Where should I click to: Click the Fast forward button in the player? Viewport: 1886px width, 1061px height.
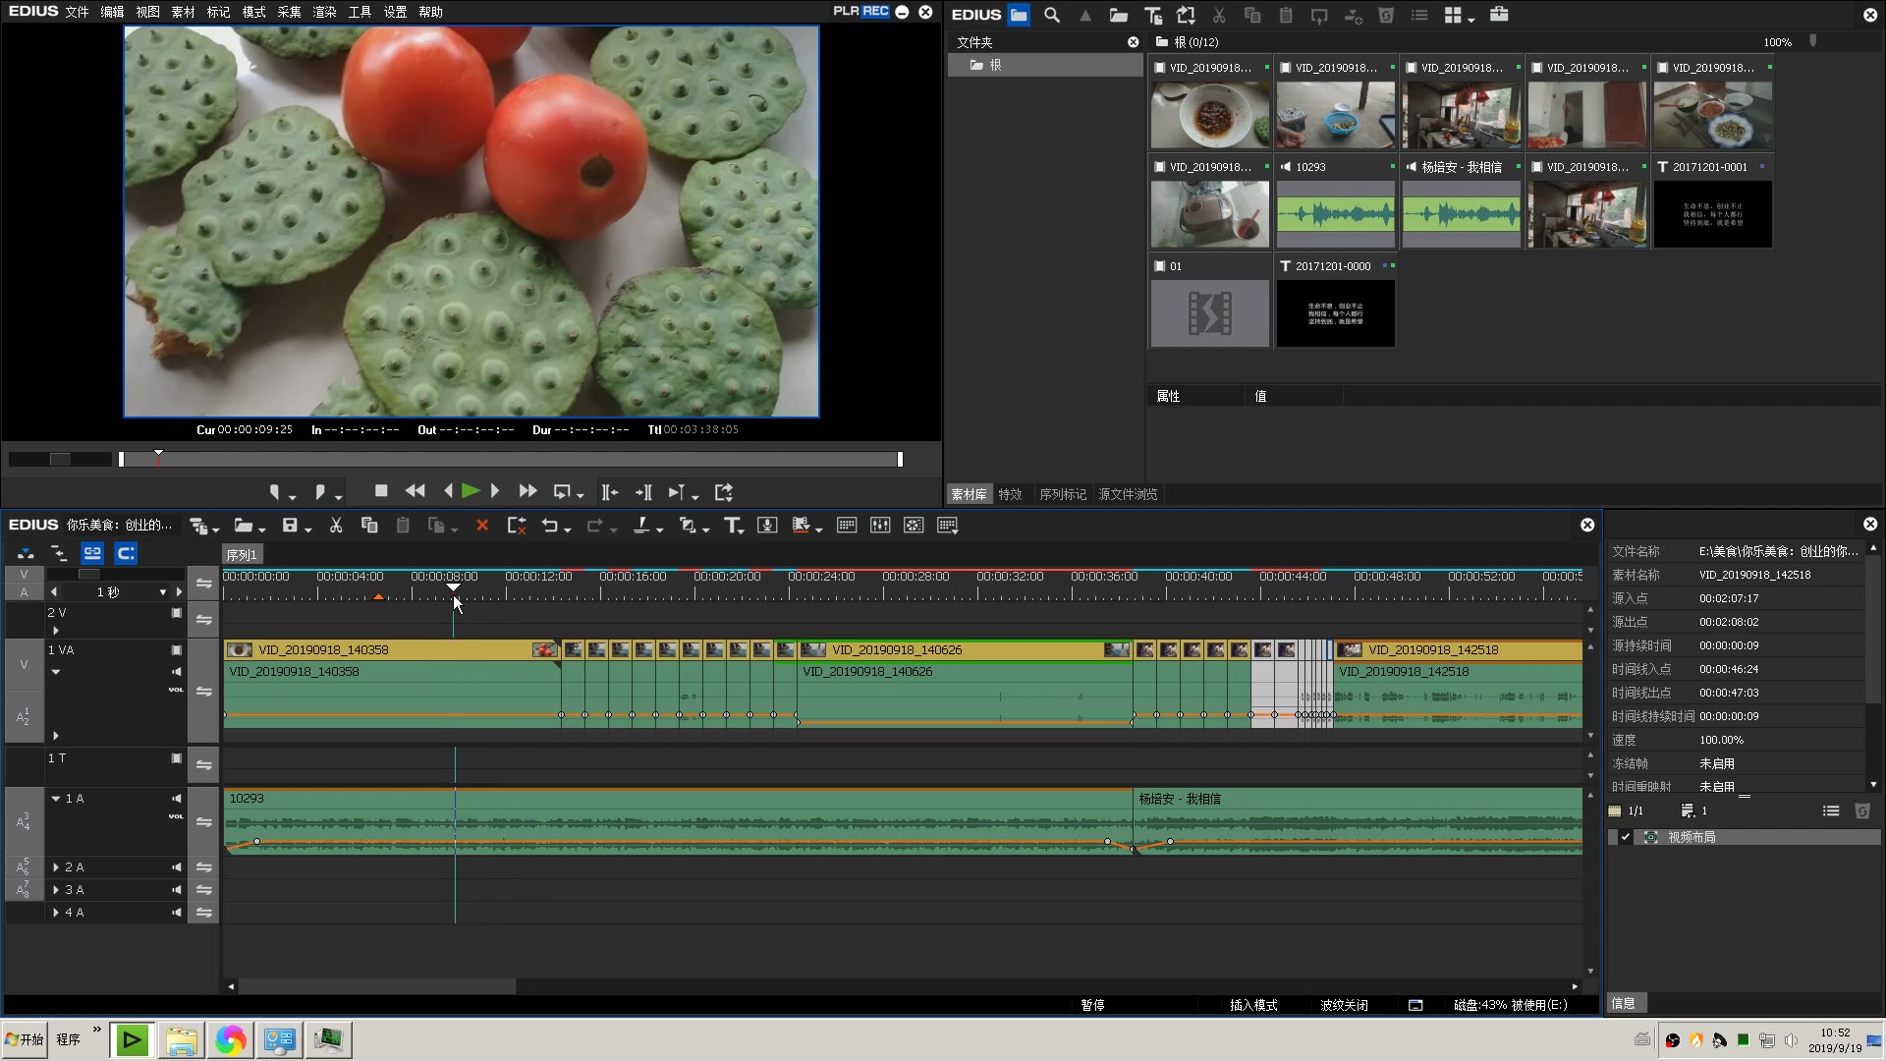coord(527,491)
